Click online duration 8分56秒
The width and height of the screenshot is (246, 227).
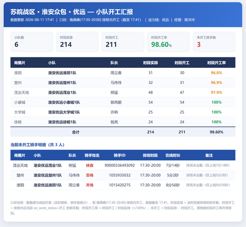(173, 185)
